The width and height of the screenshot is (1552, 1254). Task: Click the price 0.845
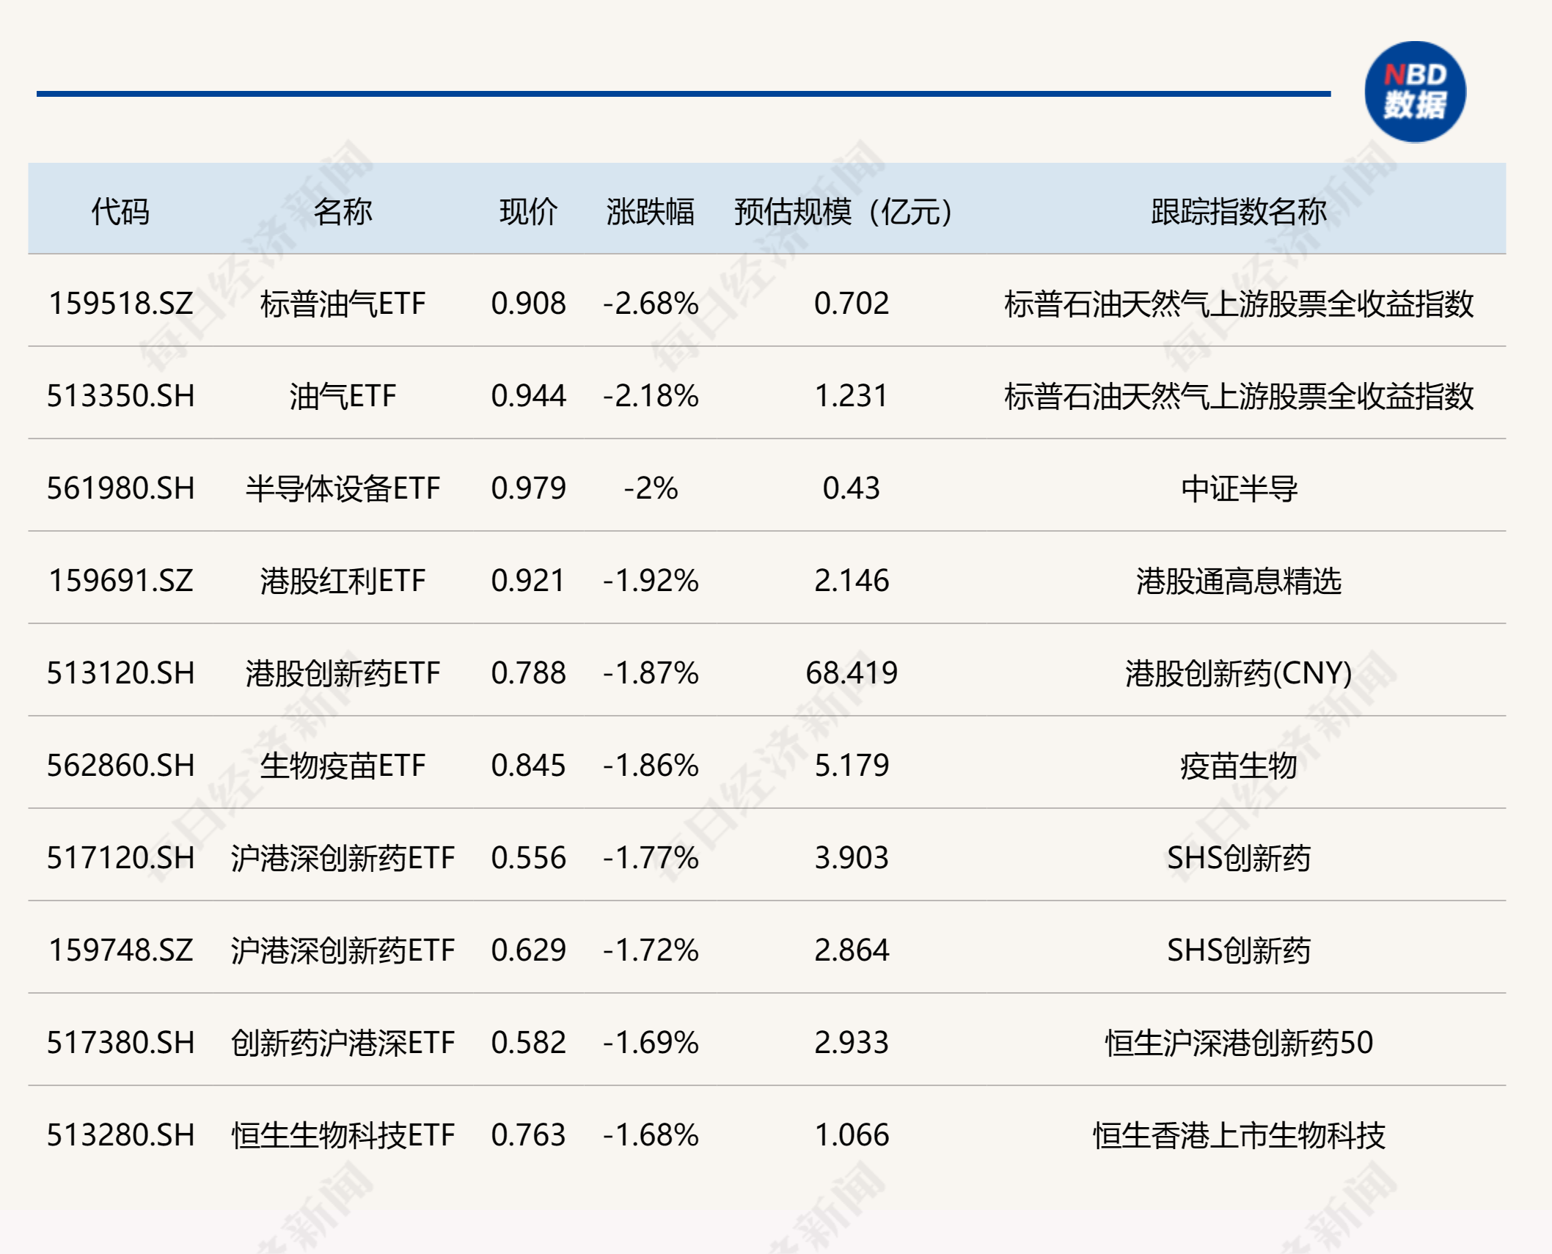pos(528,766)
